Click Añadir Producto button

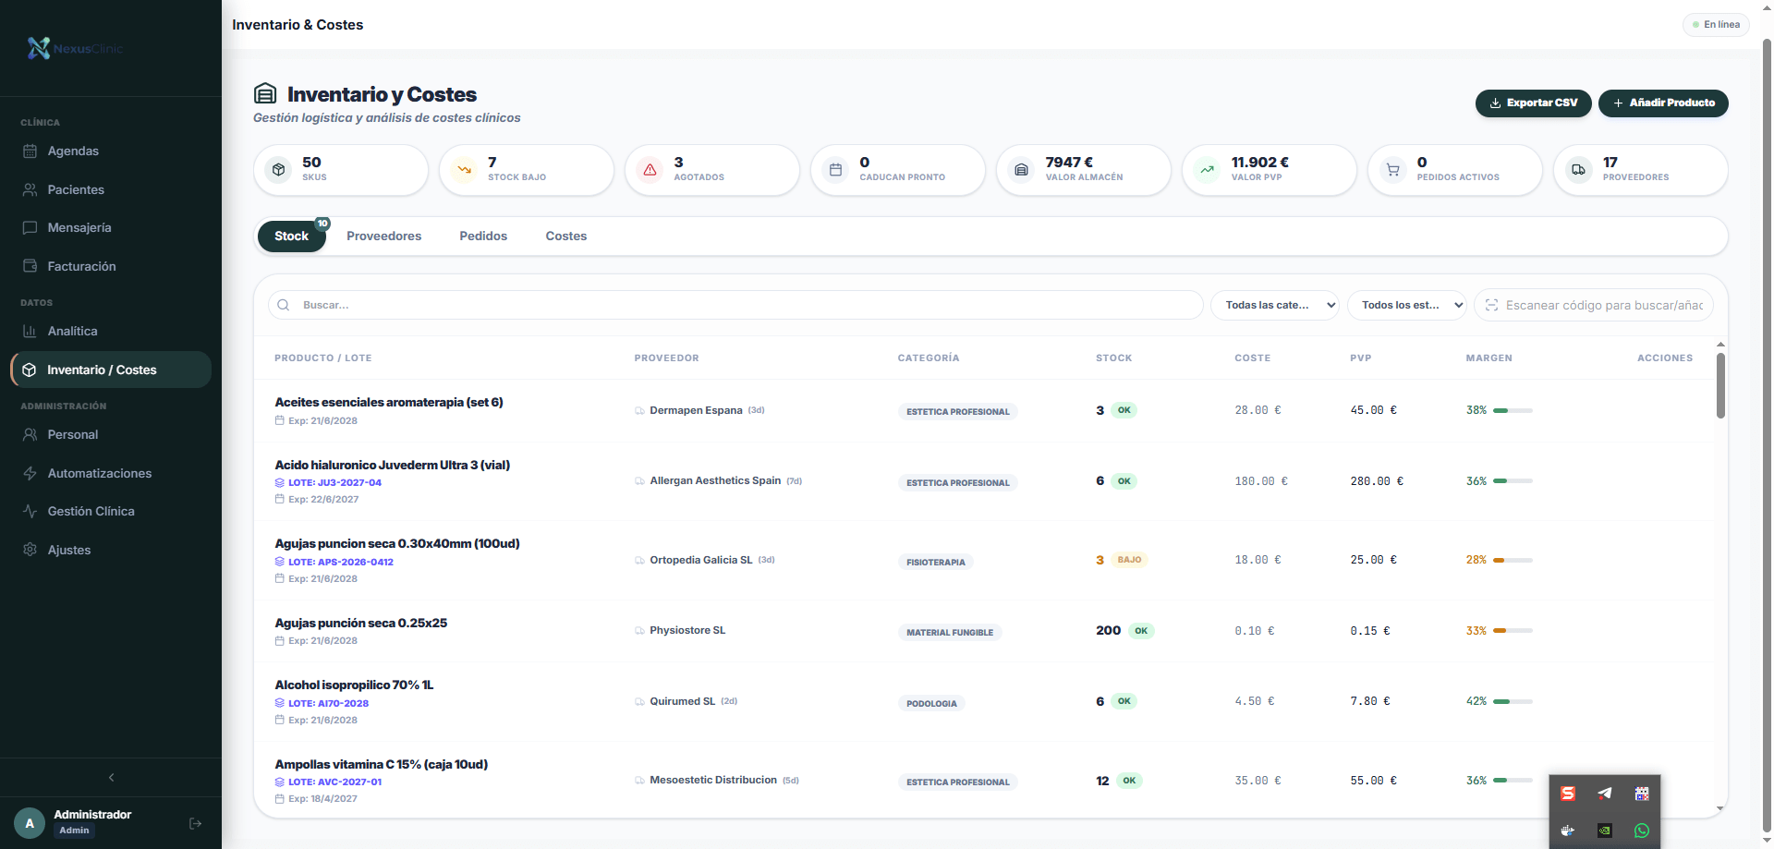(1663, 103)
